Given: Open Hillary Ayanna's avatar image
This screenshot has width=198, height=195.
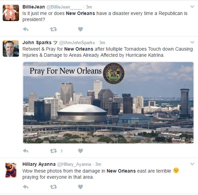Looking at the screenshot, I should click(11, 170).
